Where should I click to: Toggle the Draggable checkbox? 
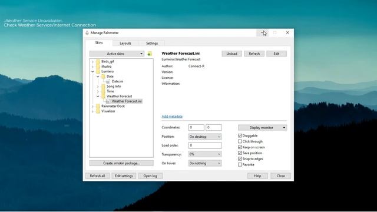click(x=240, y=136)
